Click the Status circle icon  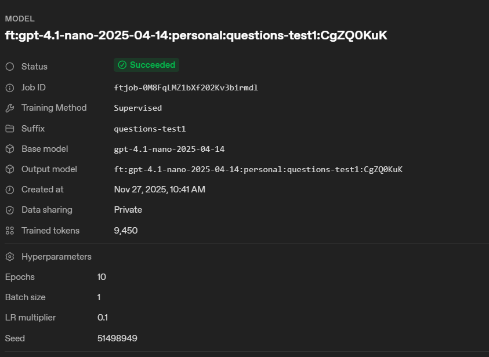(9, 67)
